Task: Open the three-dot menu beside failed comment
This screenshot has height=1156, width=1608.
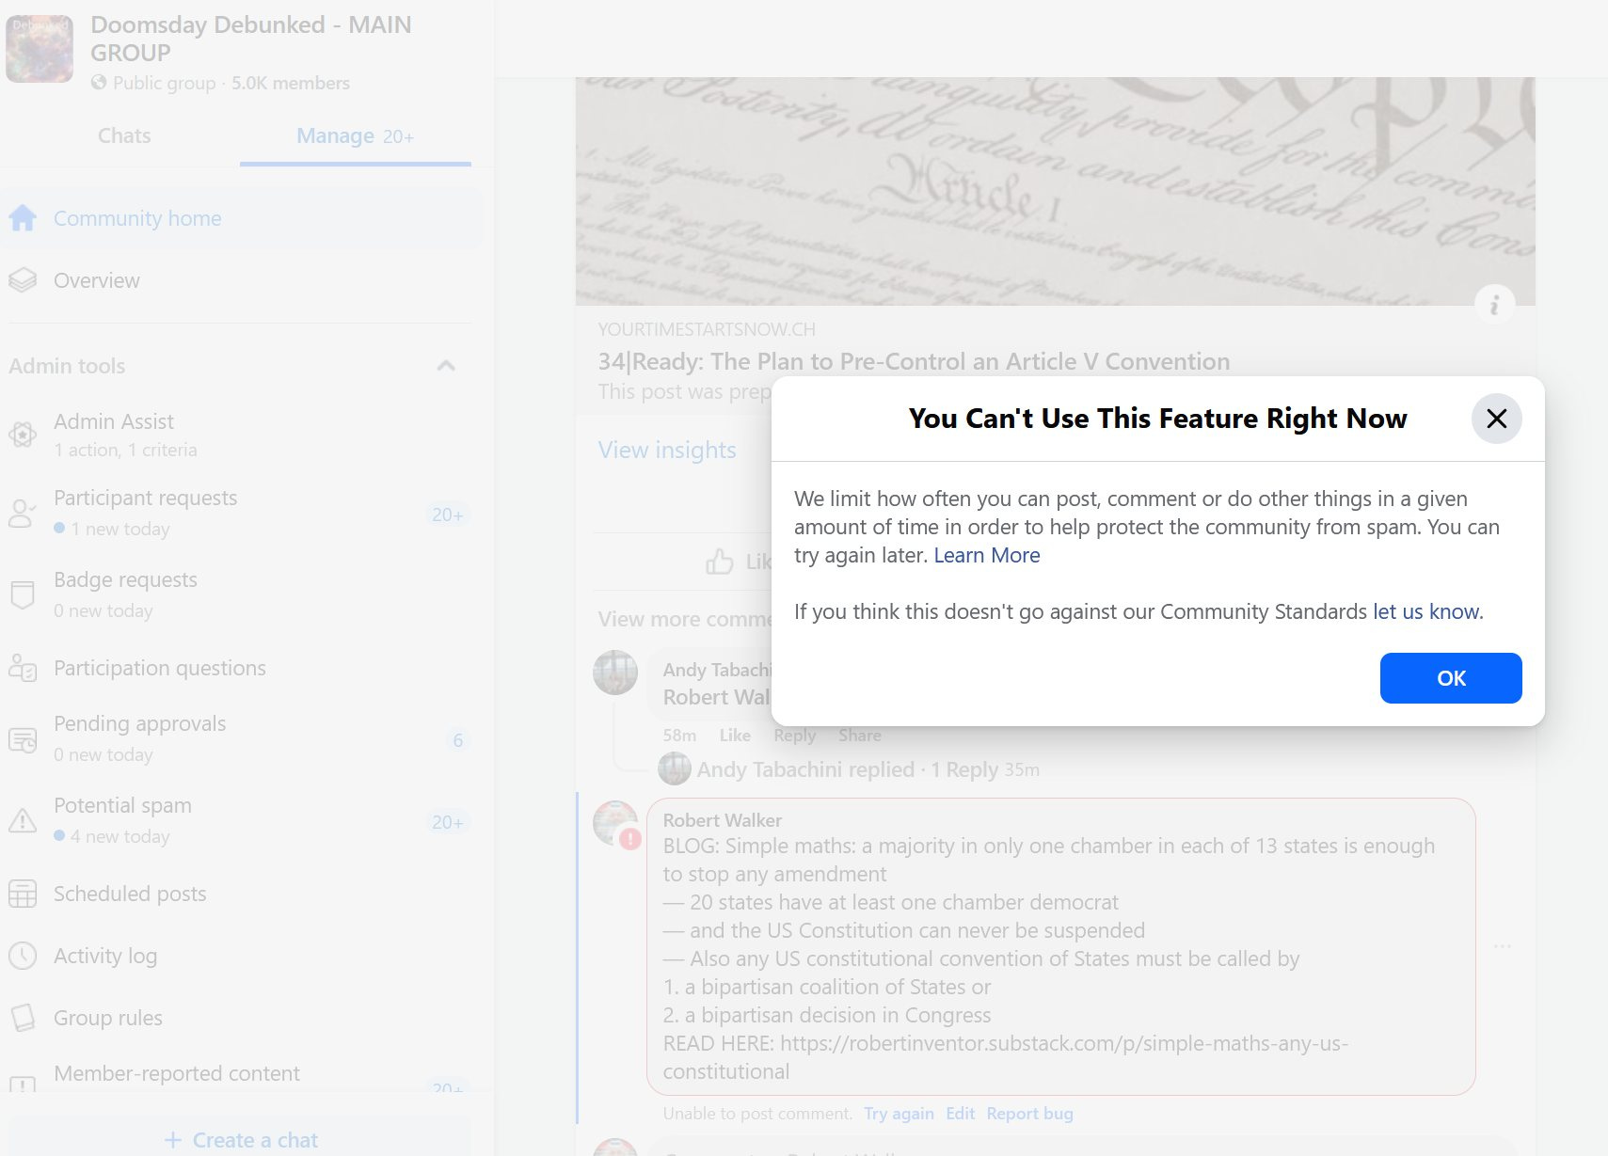Action: pyautogui.click(x=1503, y=945)
